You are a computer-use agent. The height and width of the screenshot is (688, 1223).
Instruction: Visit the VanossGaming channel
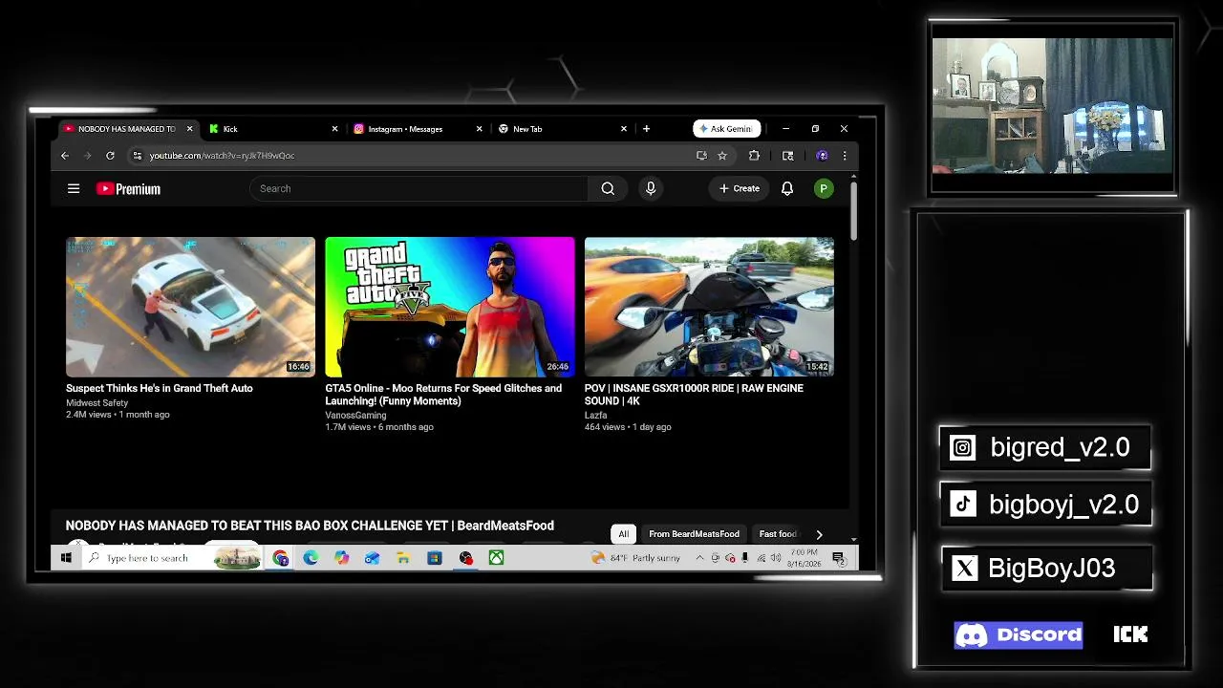coord(355,416)
